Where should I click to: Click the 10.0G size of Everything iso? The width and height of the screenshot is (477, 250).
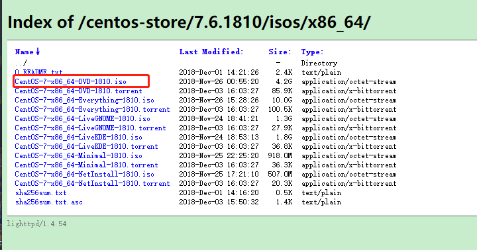coord(282,101)
